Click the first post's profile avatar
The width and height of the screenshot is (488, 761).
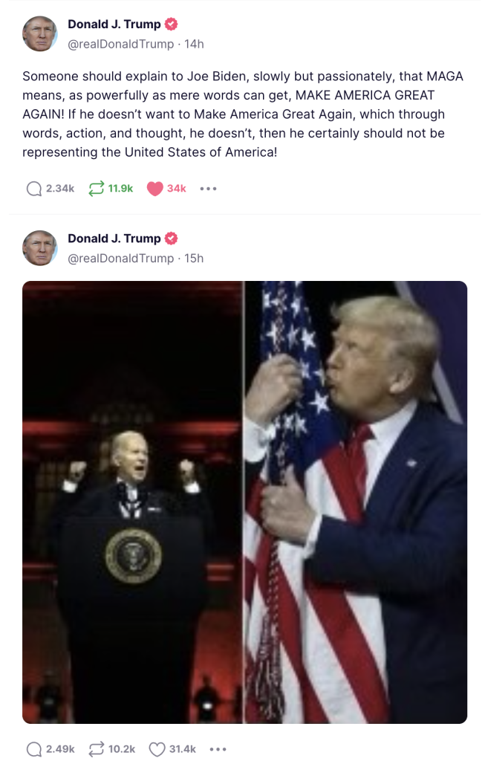[x=40, y=34]
